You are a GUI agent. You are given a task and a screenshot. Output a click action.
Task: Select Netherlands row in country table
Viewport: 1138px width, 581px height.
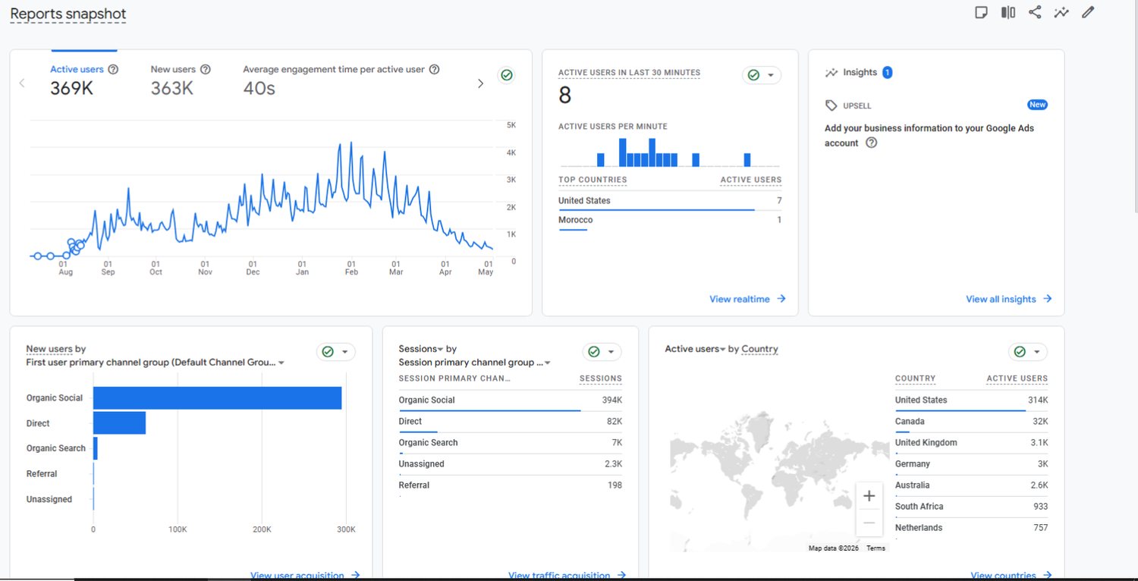pos(971,528)
